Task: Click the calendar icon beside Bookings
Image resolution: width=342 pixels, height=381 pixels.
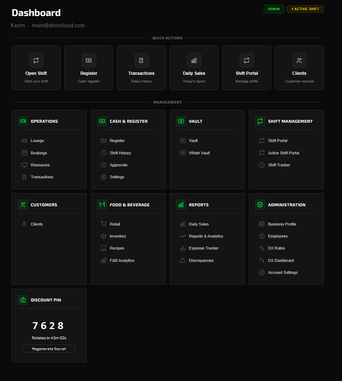Action: (24, 153)
